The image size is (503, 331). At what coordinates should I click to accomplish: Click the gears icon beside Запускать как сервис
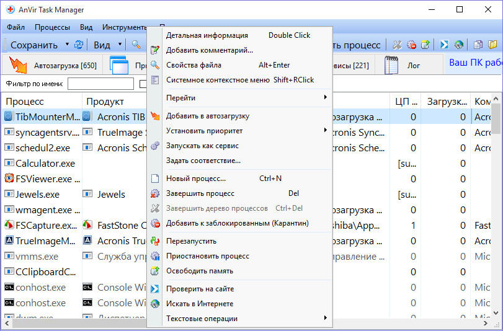(155, 146)
